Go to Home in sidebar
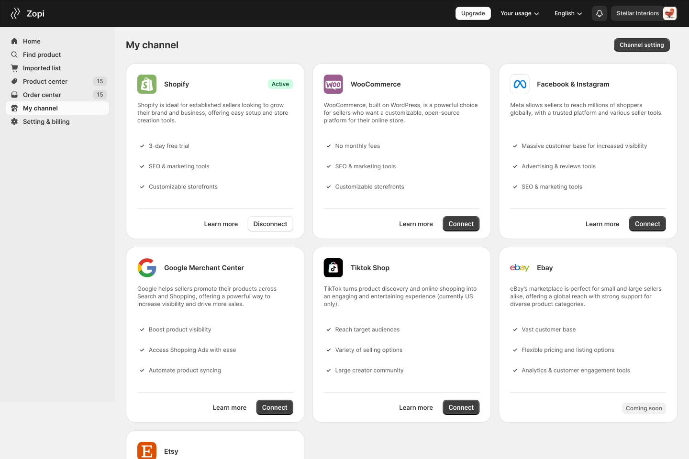Viewport: 689px width, 459px height. click(x=57, y=41)
